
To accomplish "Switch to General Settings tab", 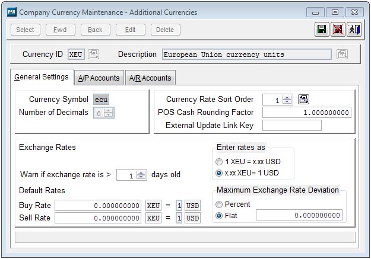I will point(42,77).
